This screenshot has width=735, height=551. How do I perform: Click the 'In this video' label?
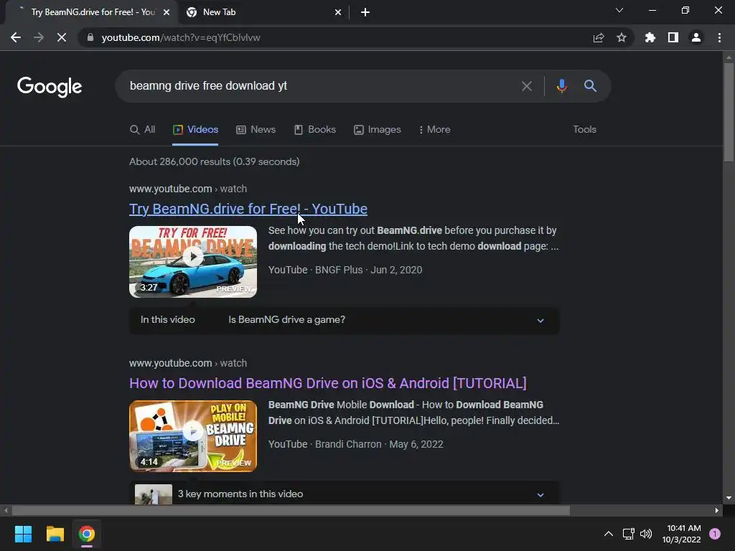coord(168,319)
